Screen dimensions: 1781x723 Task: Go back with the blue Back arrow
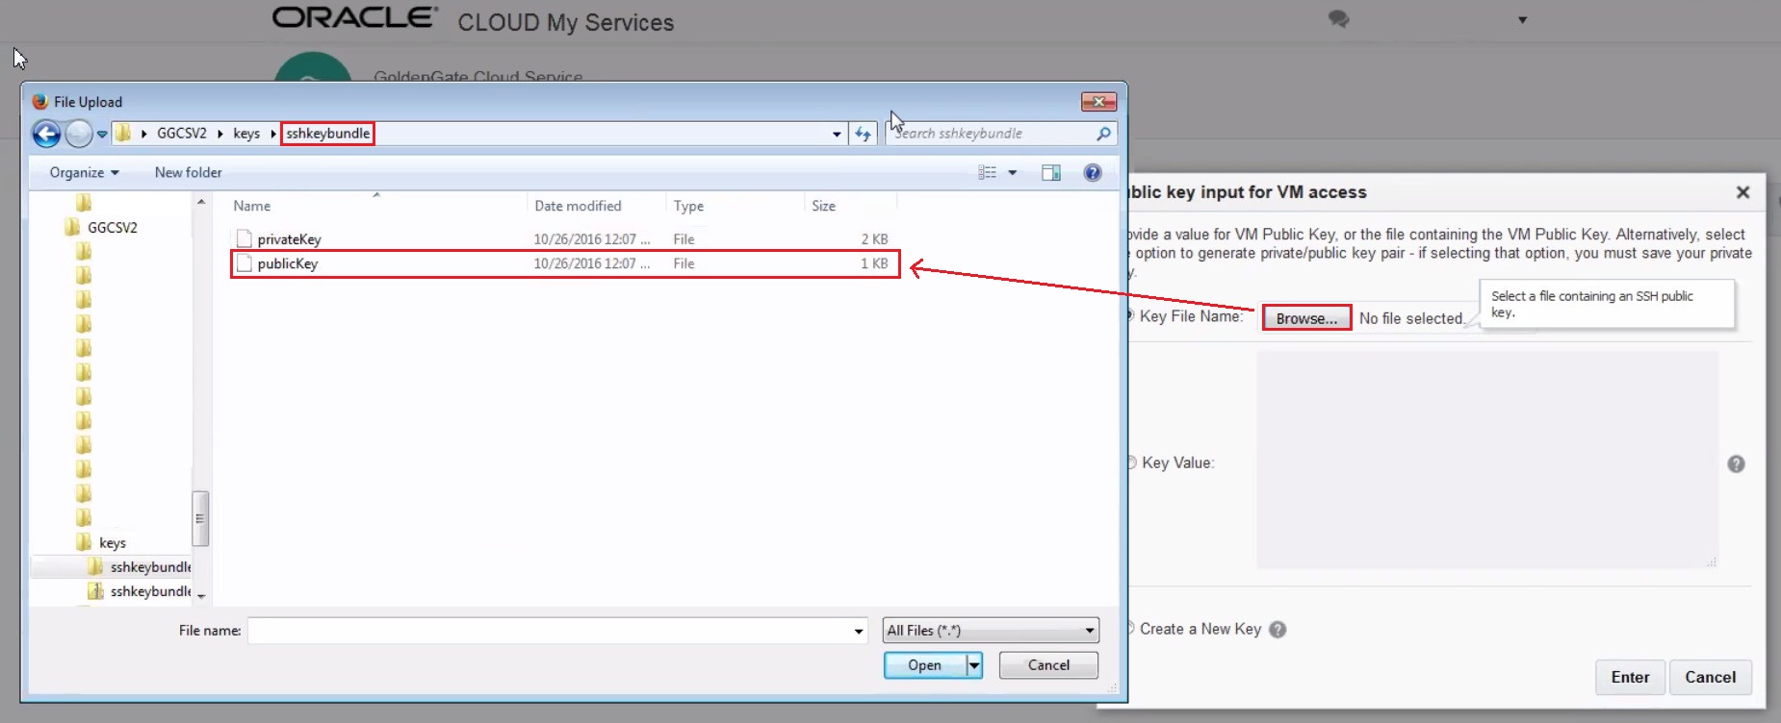(x=46, y=134)
